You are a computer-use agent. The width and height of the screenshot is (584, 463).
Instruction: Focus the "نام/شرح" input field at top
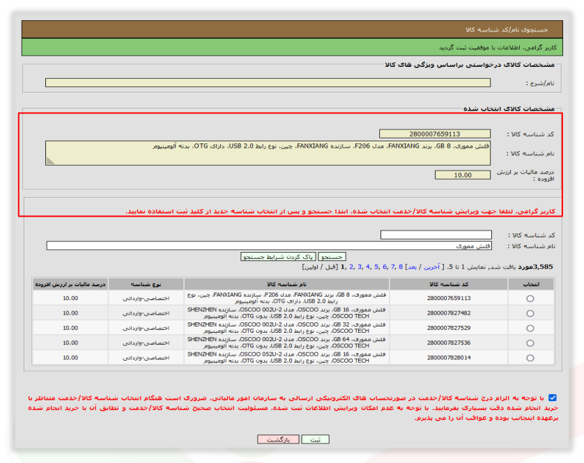268,83
